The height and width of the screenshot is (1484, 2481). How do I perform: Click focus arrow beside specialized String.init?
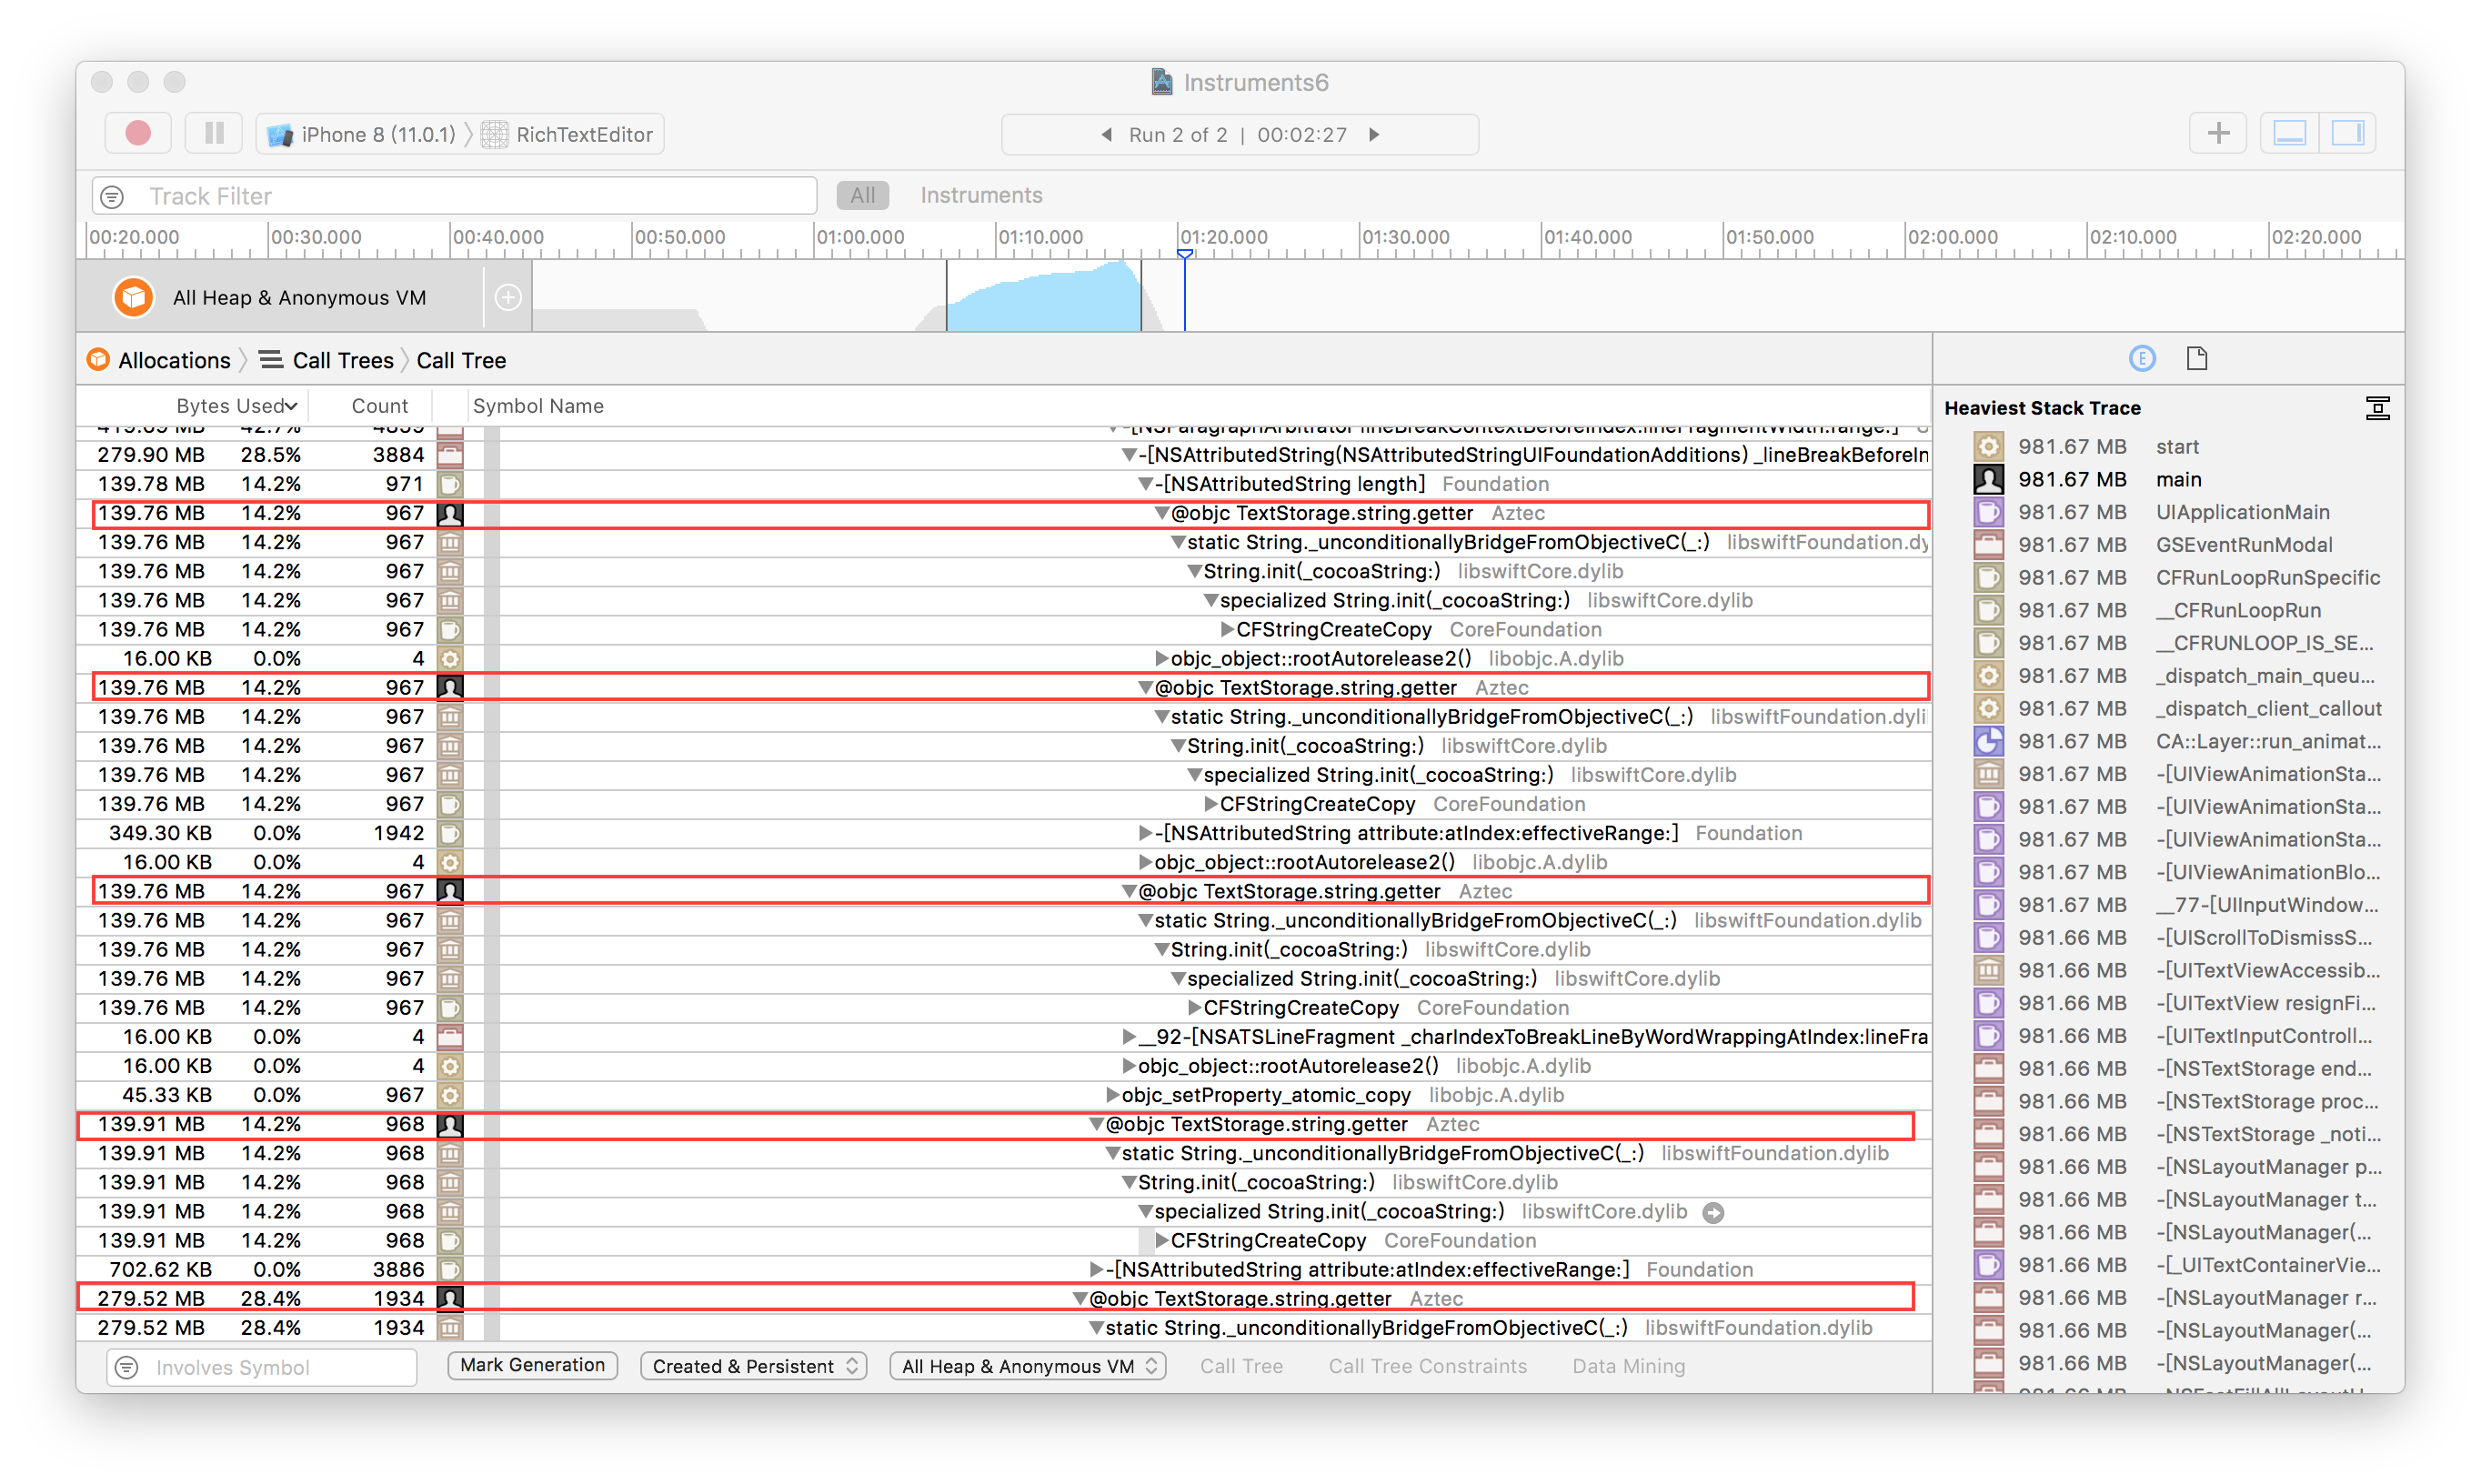point(1713,1213)
